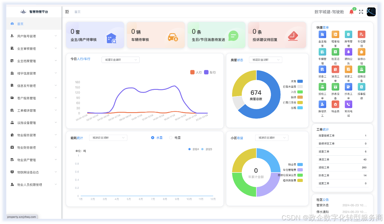The image size is (384, 224).
Task: Click the 巡检工单 statistics row
Action: pyautogui.click(x=342, y=167)
